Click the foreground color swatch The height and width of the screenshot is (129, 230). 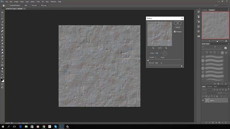[1, 80]
